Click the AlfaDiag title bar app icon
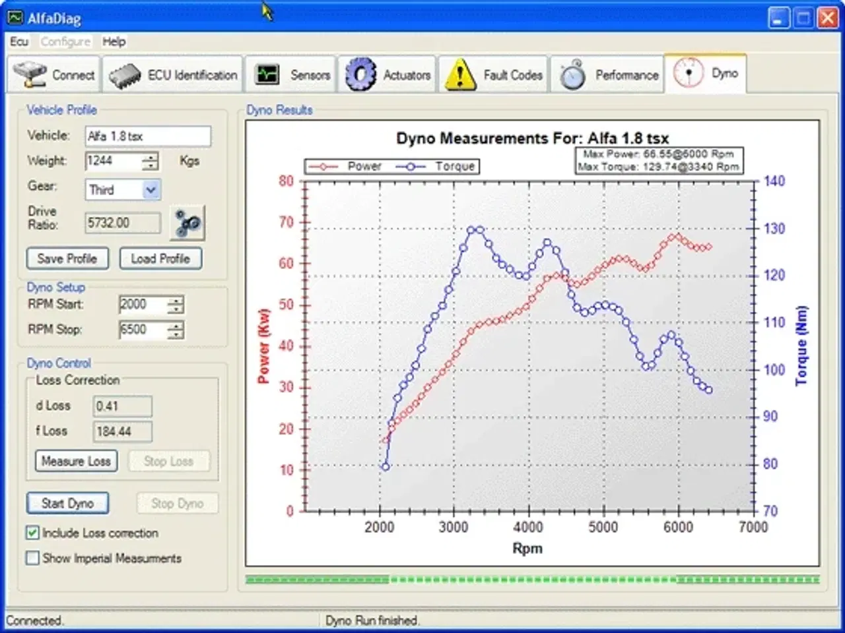 (x=15, y=17)
